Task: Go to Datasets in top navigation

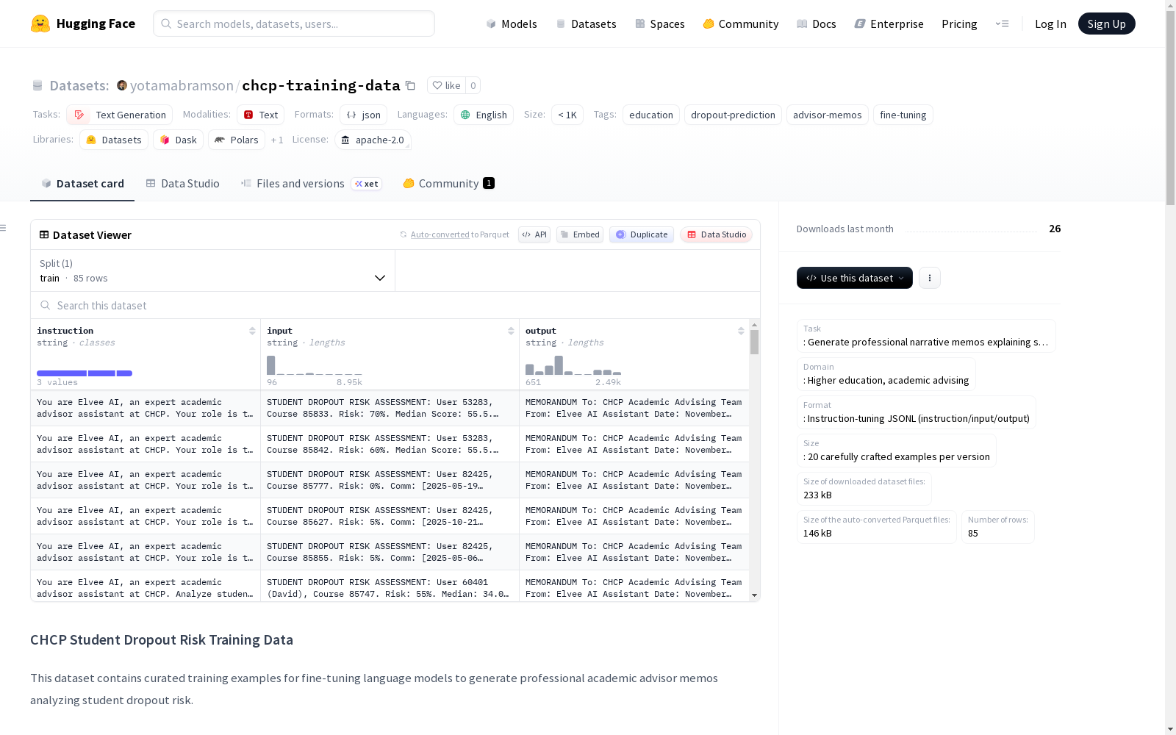Action: (586, 24)
